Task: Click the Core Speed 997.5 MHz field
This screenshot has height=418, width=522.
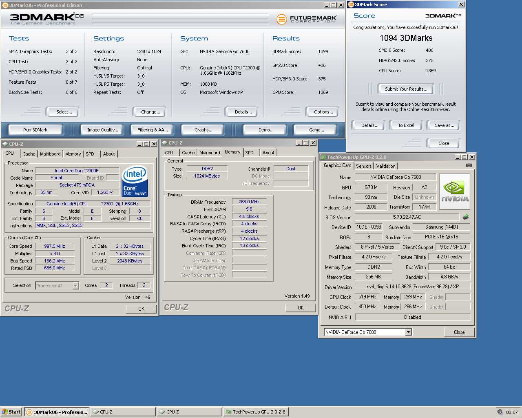Action: click(55, 246)
